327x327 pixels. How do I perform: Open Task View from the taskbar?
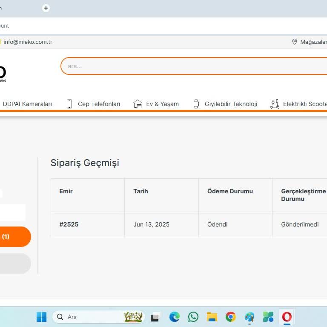(x=155, y=317)
